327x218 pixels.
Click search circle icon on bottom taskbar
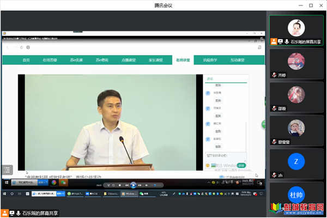coord(12,194)
